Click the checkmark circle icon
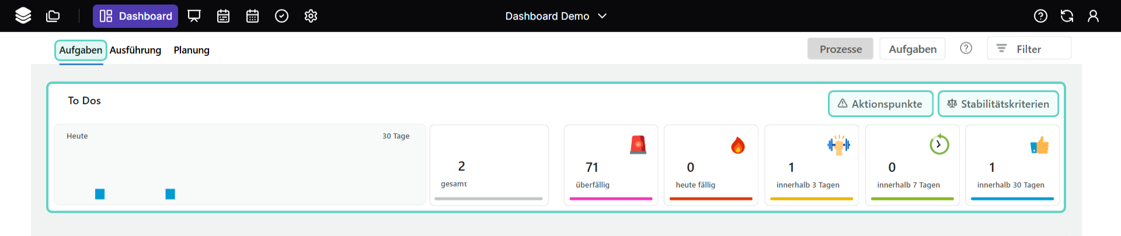1121x236 pixels. pyautogui.click(x=281, y=16)
